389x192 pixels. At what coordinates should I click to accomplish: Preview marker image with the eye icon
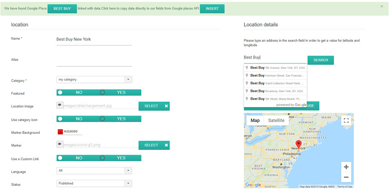click(60, 145)
